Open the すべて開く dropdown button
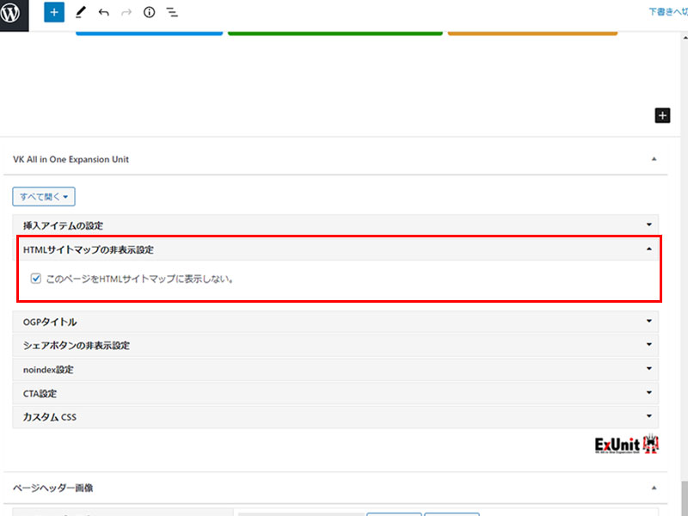 [44, 197]
